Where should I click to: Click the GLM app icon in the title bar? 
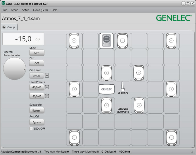tap(3, 3)
